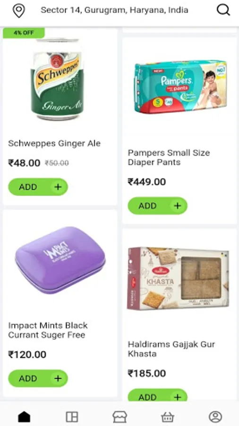This screenshot has height=426, width=239.
Task: Open Haldirams Gajjak Gur Khasta product title
Action: [x=171, y=349]
